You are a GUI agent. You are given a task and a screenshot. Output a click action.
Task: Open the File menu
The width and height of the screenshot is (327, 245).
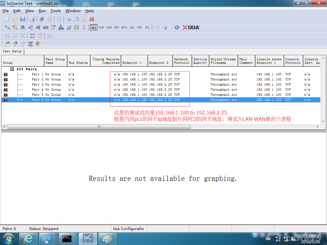tap(5, 11)
